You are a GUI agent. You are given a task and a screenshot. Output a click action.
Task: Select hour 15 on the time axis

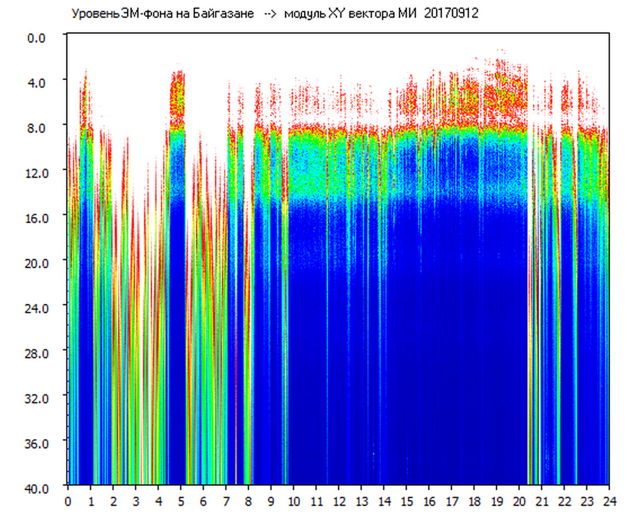[x=406, y=501]
